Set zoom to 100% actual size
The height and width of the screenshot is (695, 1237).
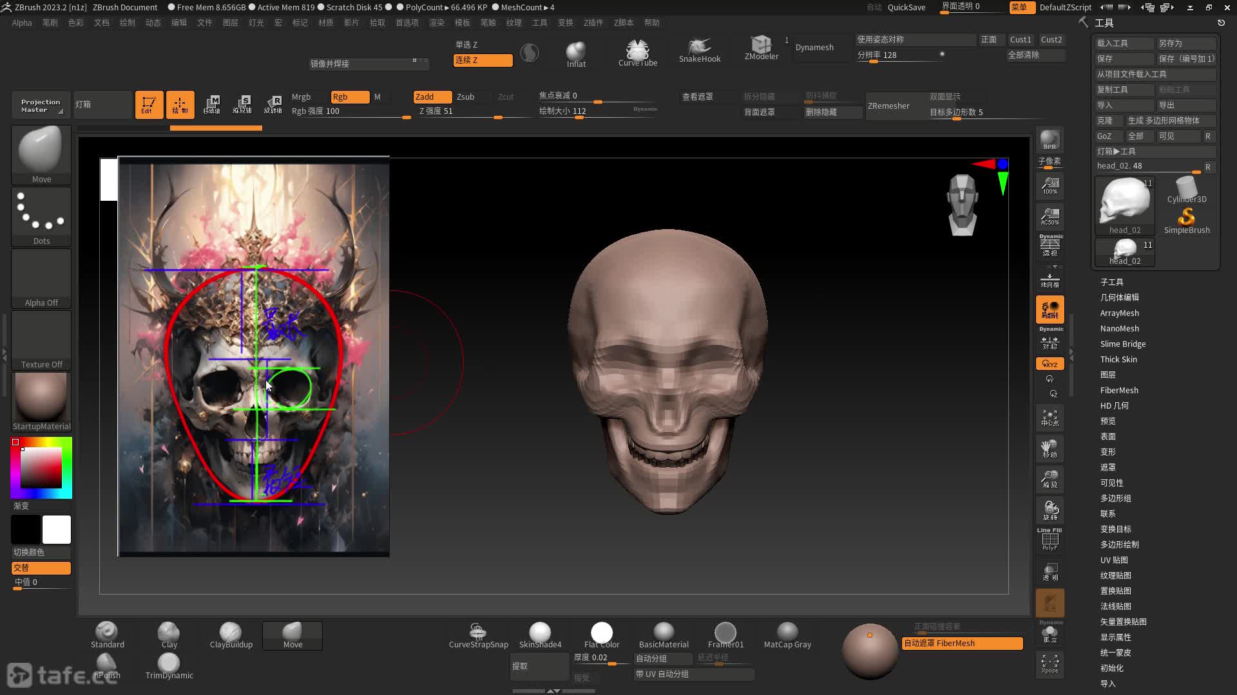click(1050, 187)
